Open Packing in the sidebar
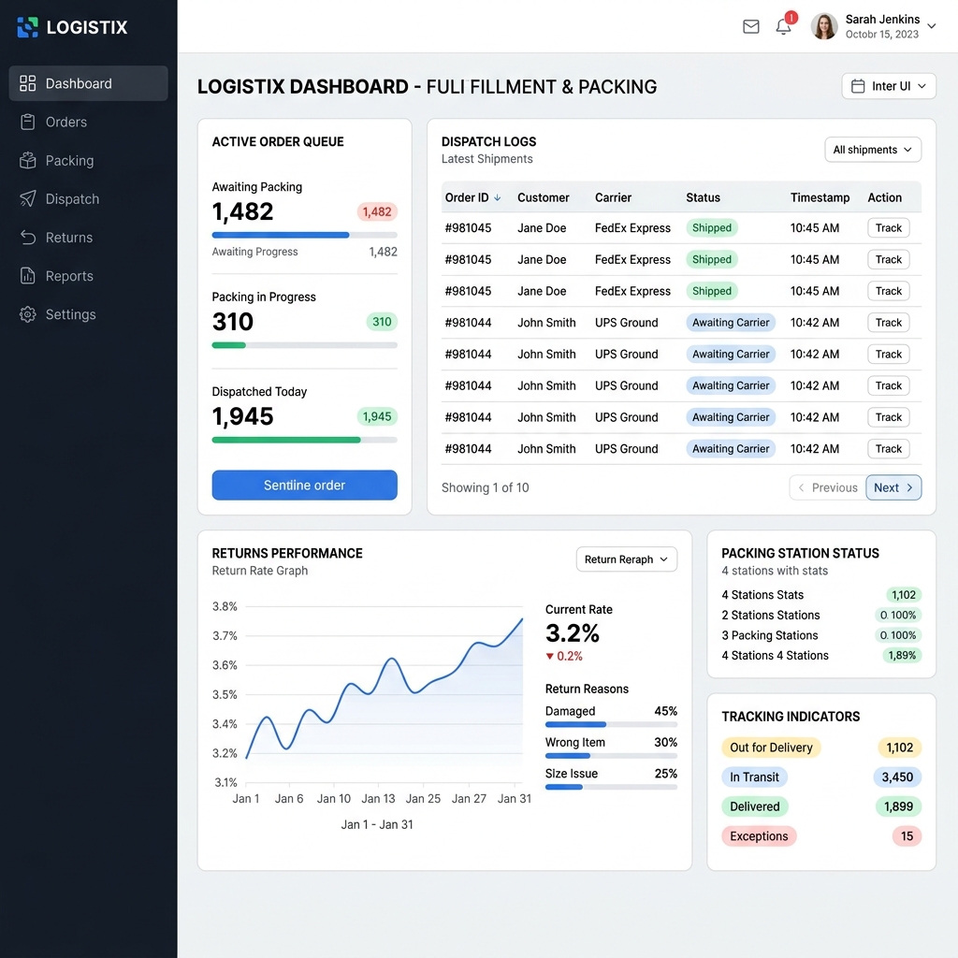Screen dimensions: 958x958 89,160
